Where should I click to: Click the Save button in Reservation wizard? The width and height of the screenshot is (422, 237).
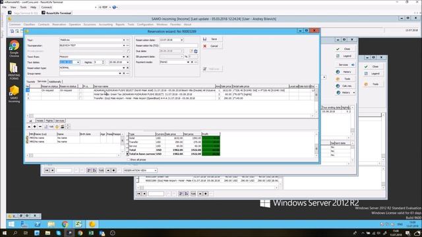tap(212, 39)
